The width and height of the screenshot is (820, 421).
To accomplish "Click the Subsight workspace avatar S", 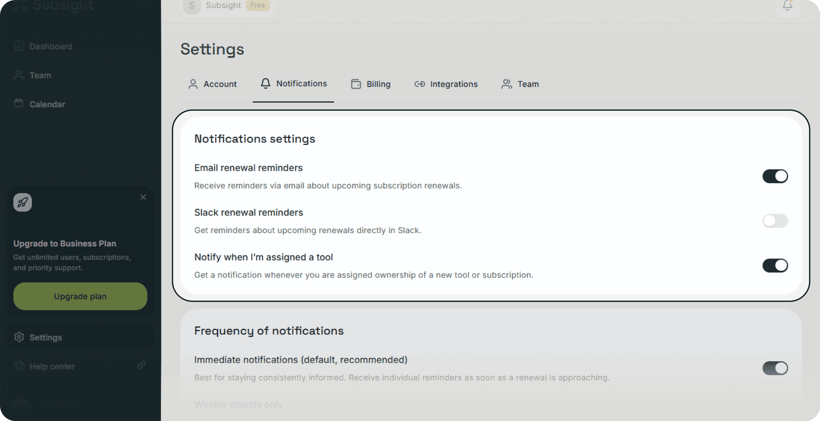I will pyautogui.click(x=192, y=5).
